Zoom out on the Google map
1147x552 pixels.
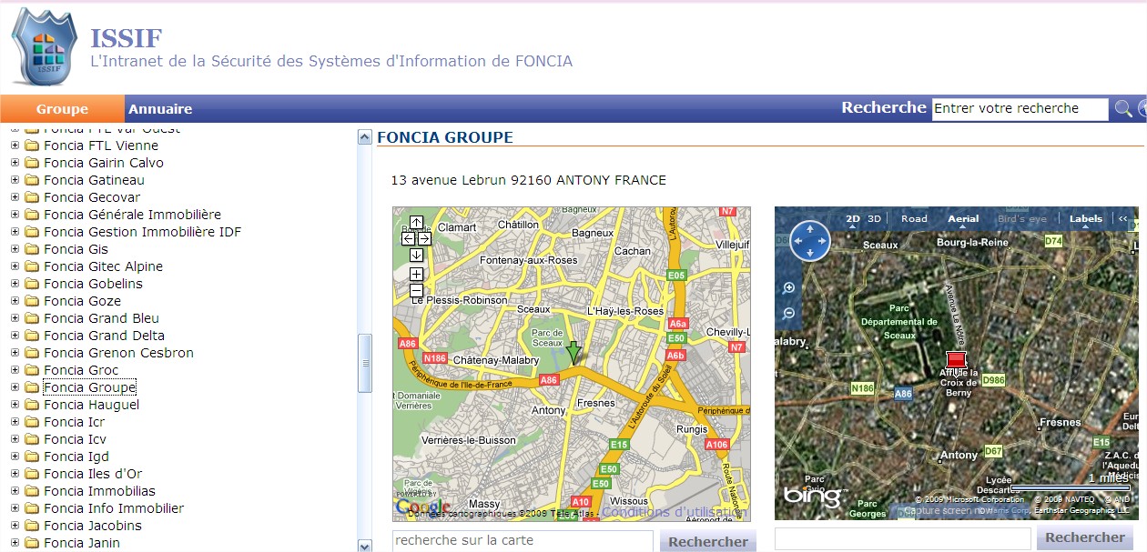pyautogui.click(x=416, y=290)
